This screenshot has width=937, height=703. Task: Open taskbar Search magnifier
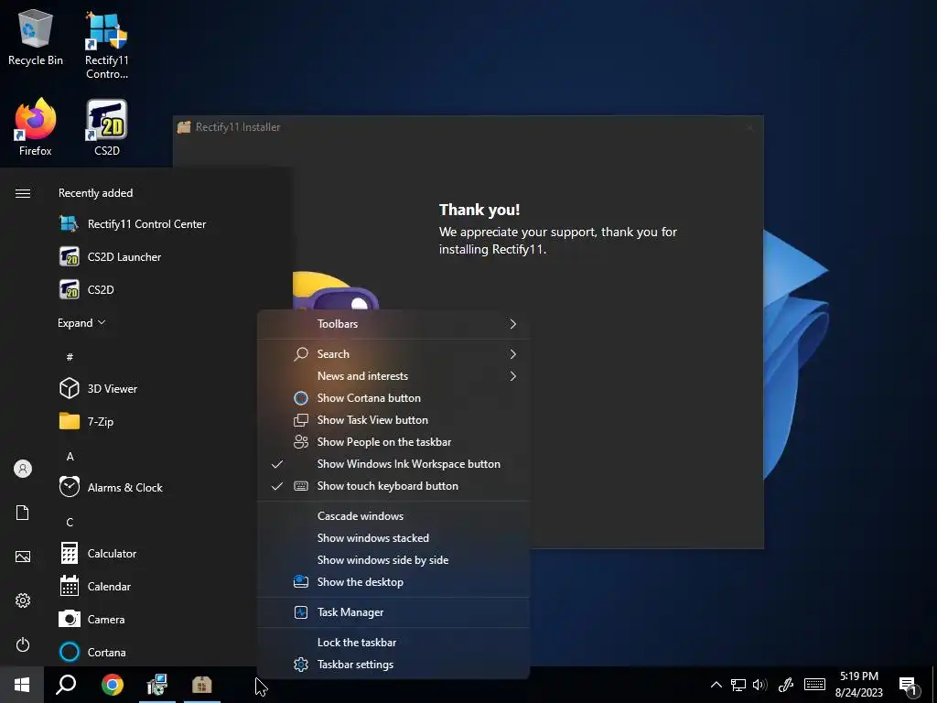[x=66, y=685]
